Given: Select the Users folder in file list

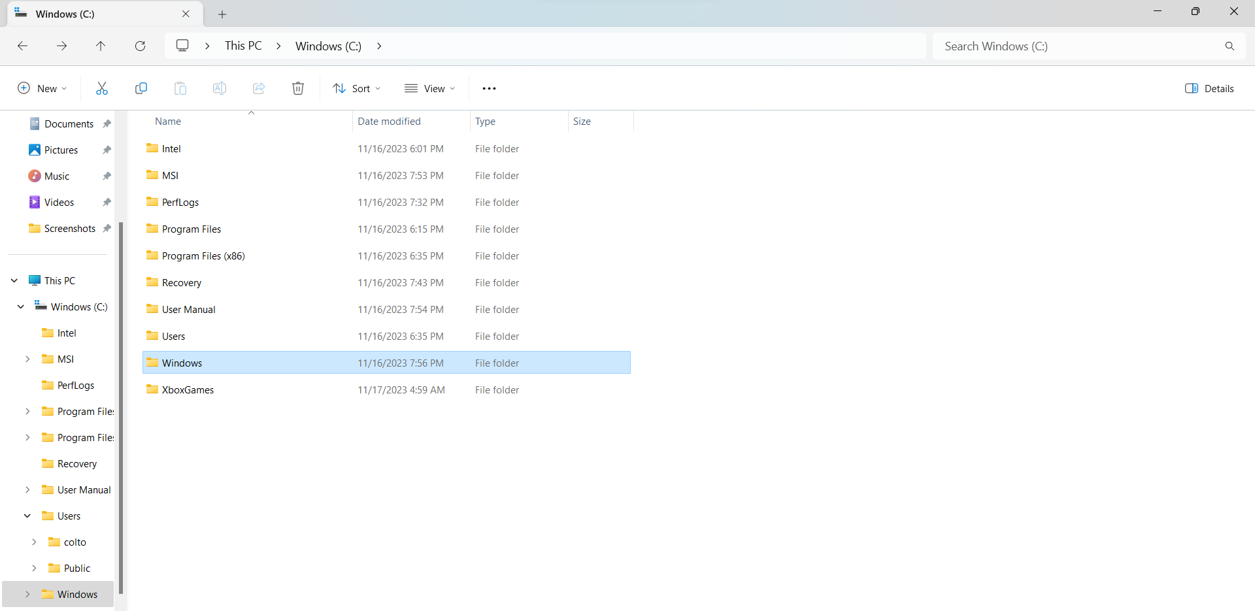Looking at the screenshot, I should pyautogui.click(x=386, y=337).
